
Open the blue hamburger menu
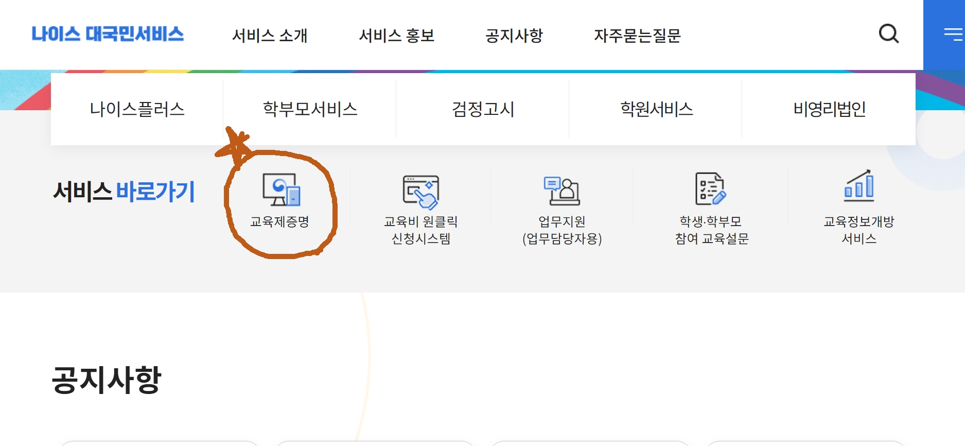click(x=944, y=35)
